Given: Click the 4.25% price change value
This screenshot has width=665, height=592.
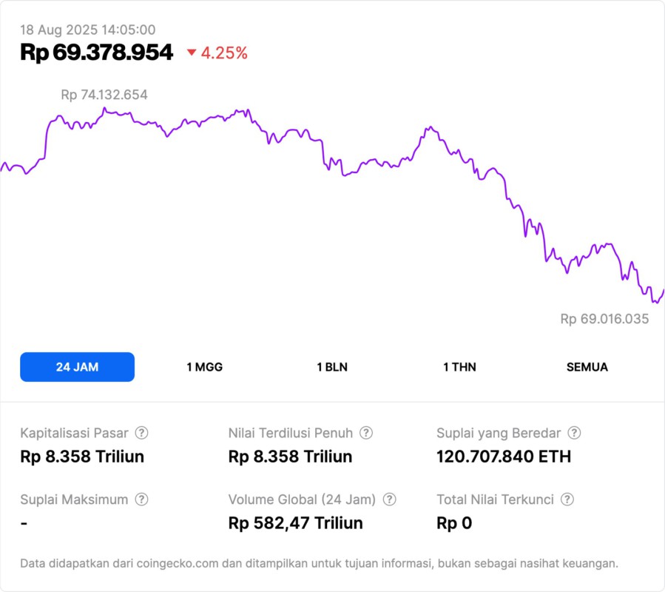Looking at the screenshot, I should click(x=224, y=53).
